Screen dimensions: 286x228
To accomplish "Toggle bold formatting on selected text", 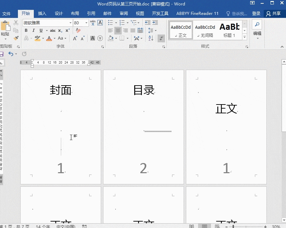I will point(27,30).
